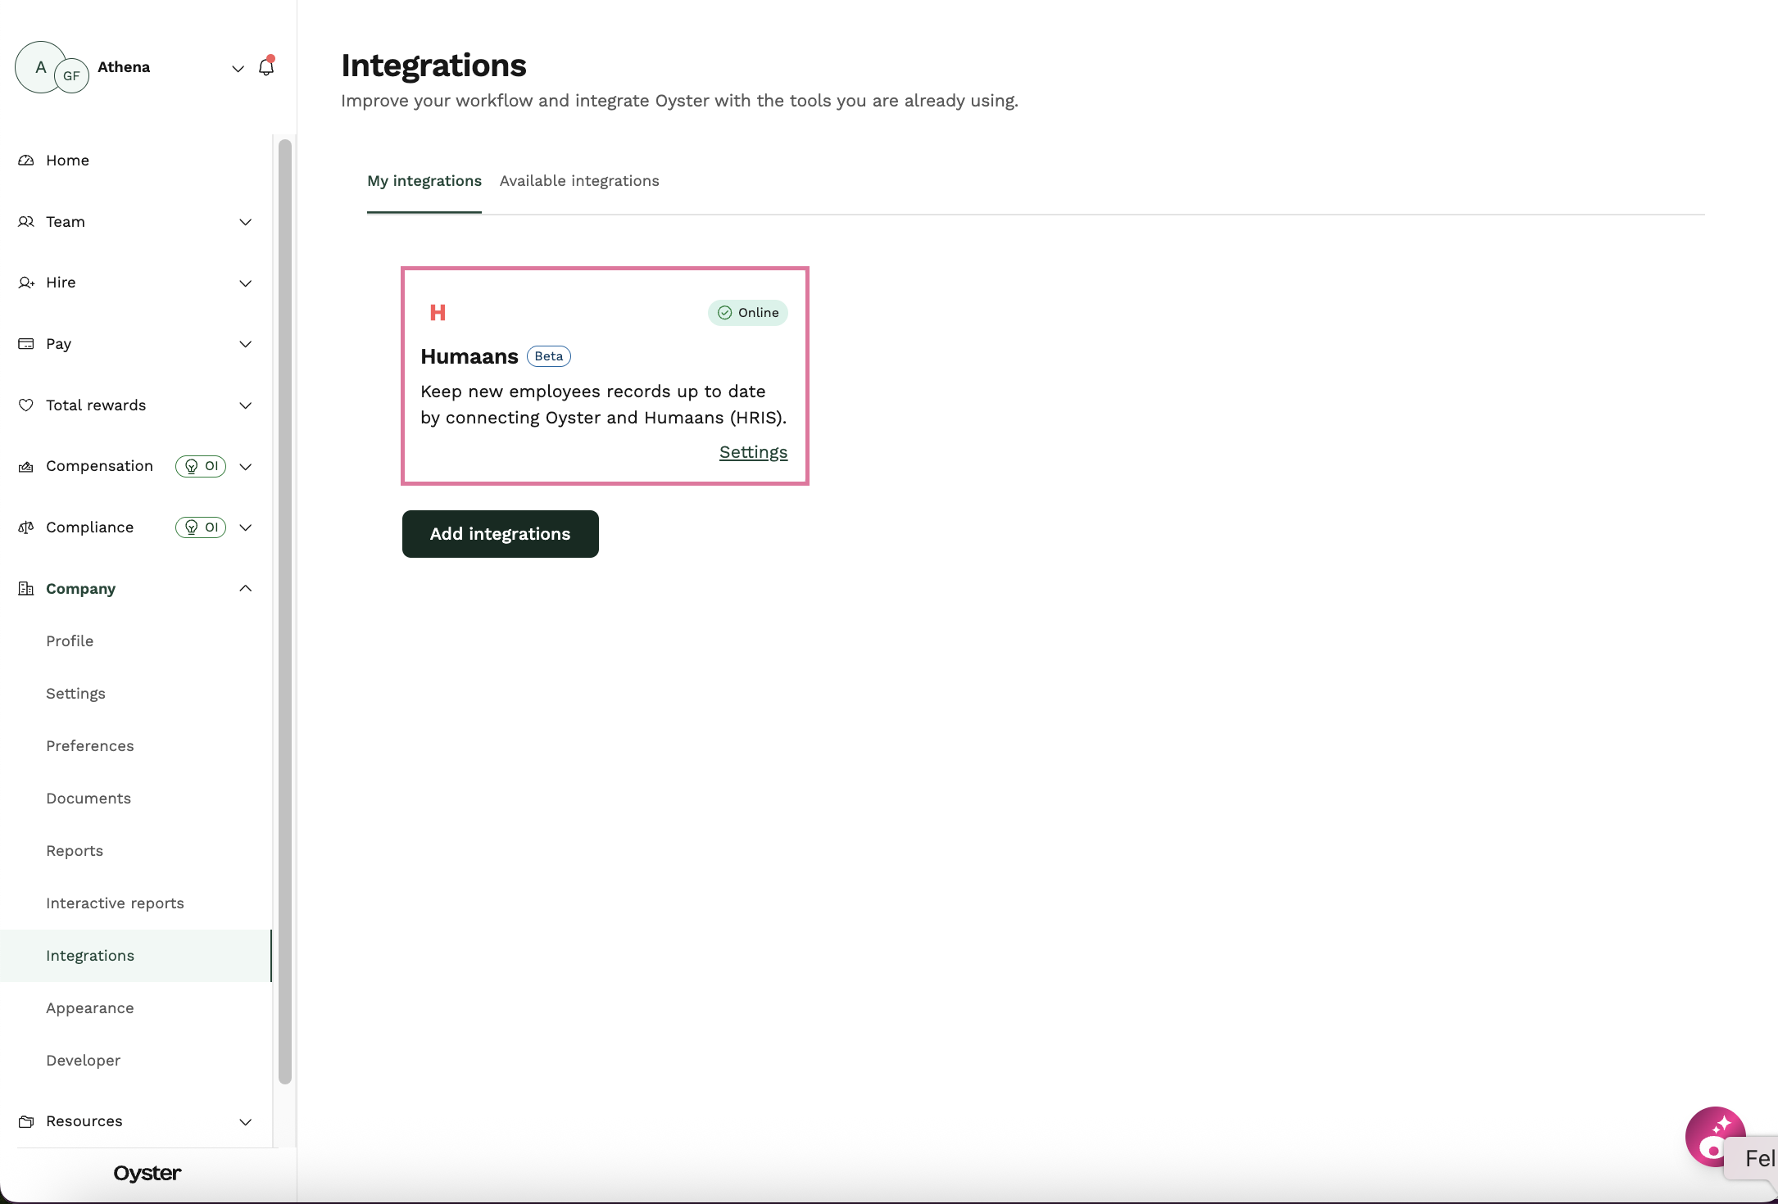Click the Compliance OI lightbulb badge
This screenshot has width=1778, height=1204.
point(201,527)
